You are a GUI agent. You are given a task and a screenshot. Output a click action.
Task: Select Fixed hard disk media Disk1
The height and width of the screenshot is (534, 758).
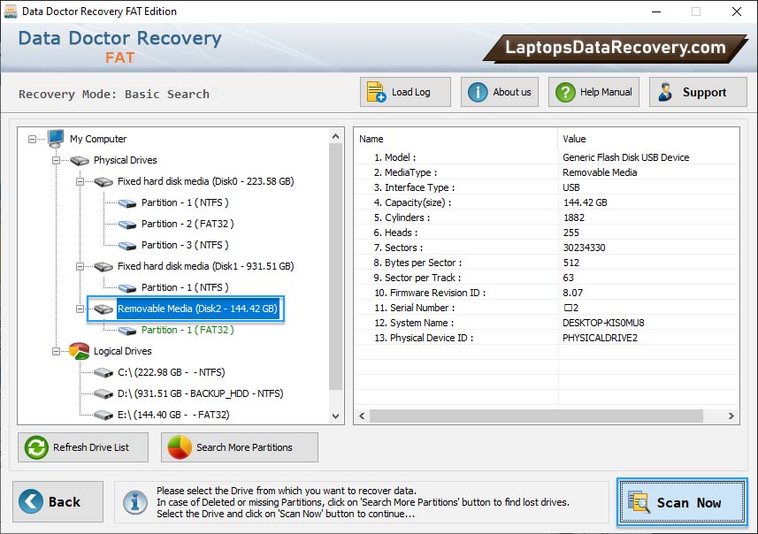(x=205, y=266)
